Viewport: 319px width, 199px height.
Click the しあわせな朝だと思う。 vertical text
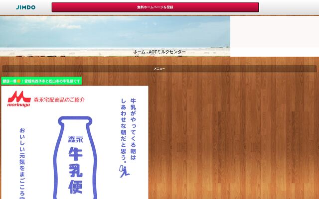pyautogui.click(x=124, y=130)
